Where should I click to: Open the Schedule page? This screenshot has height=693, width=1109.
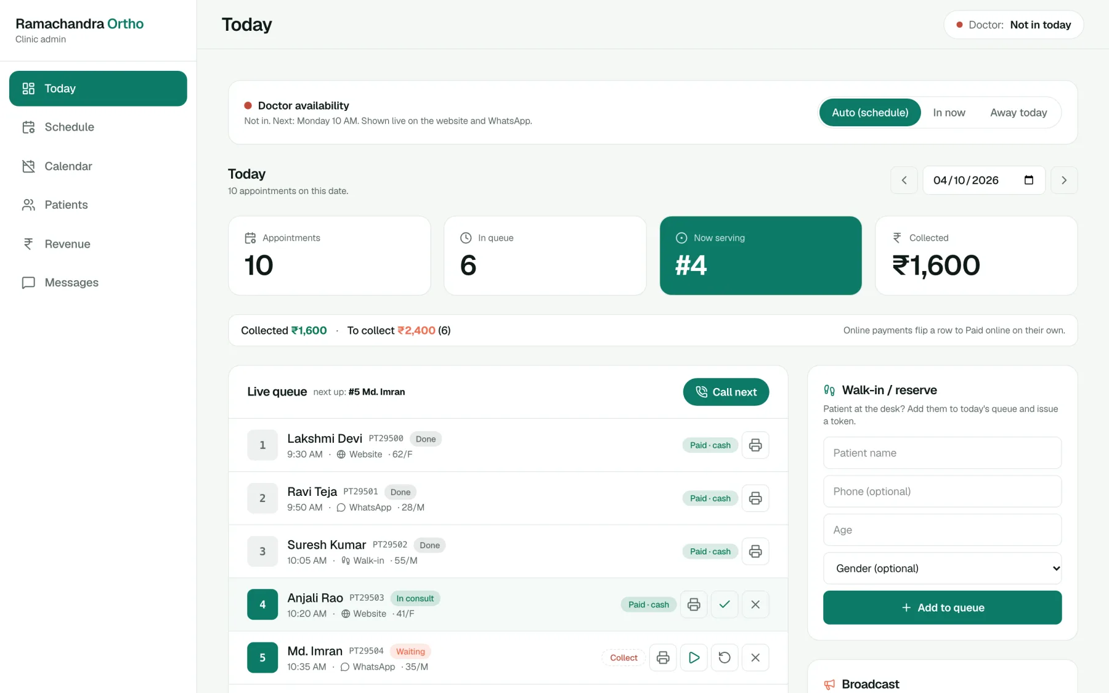click(x=98, y=127)
